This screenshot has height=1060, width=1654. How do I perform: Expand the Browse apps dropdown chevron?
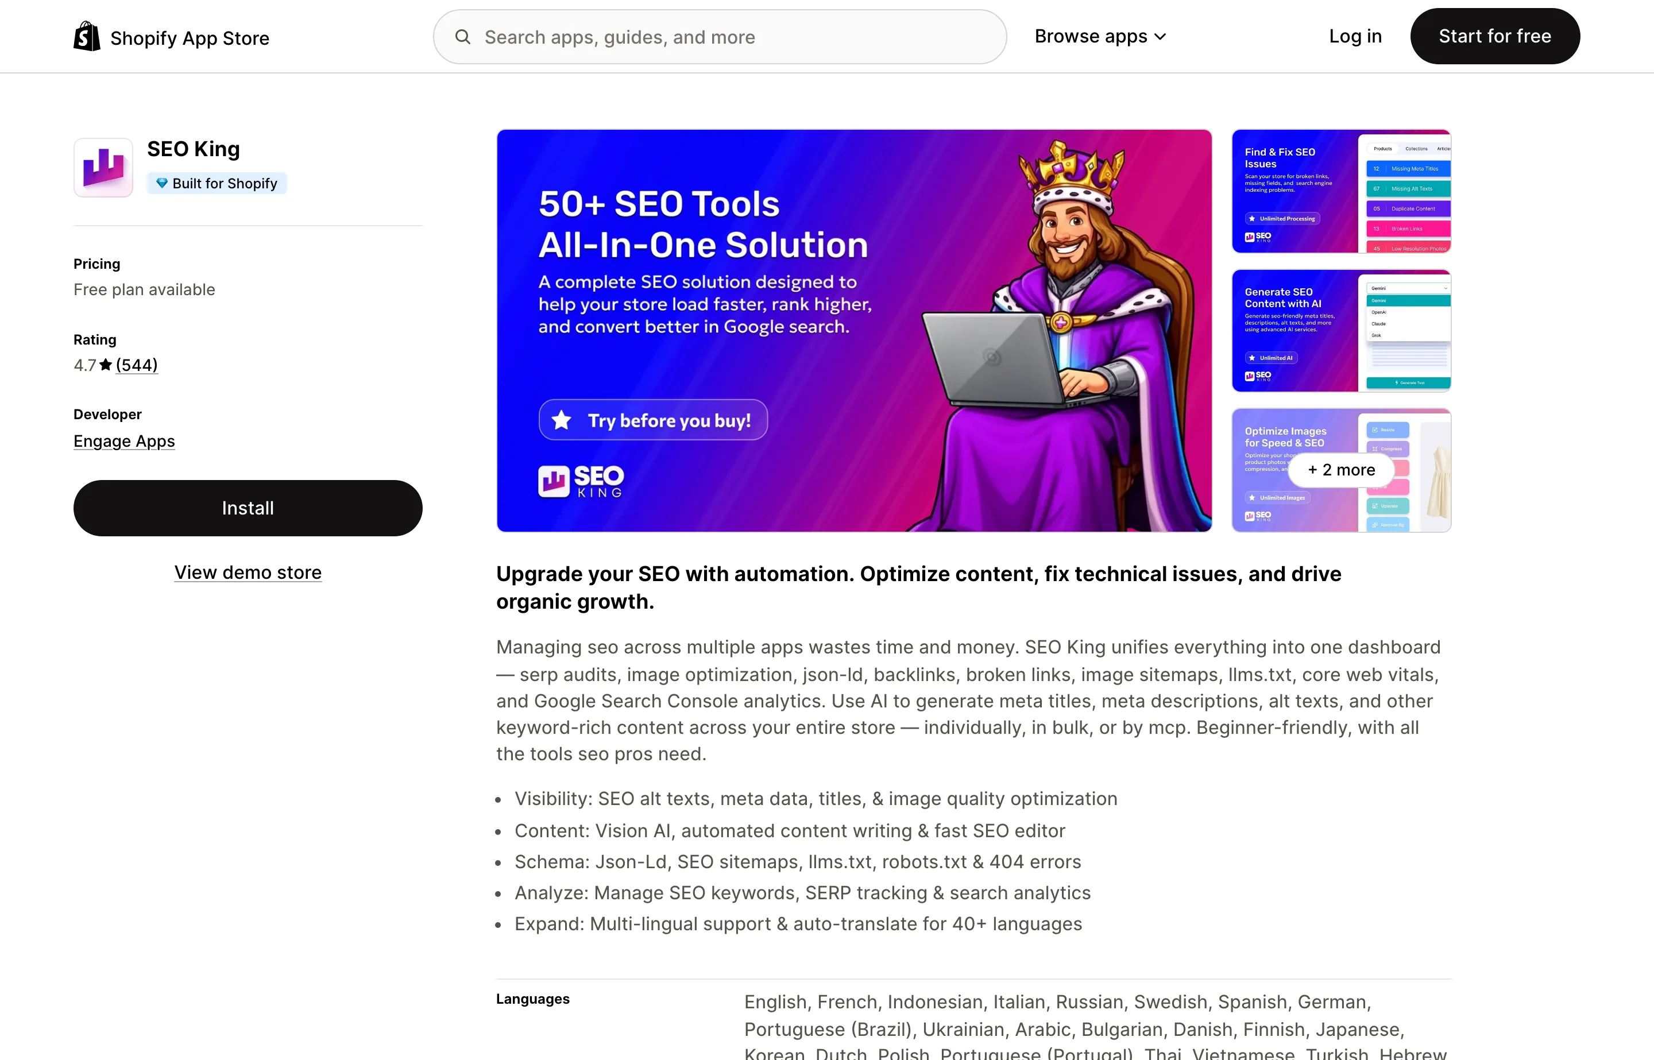(x=1161, y=37)
